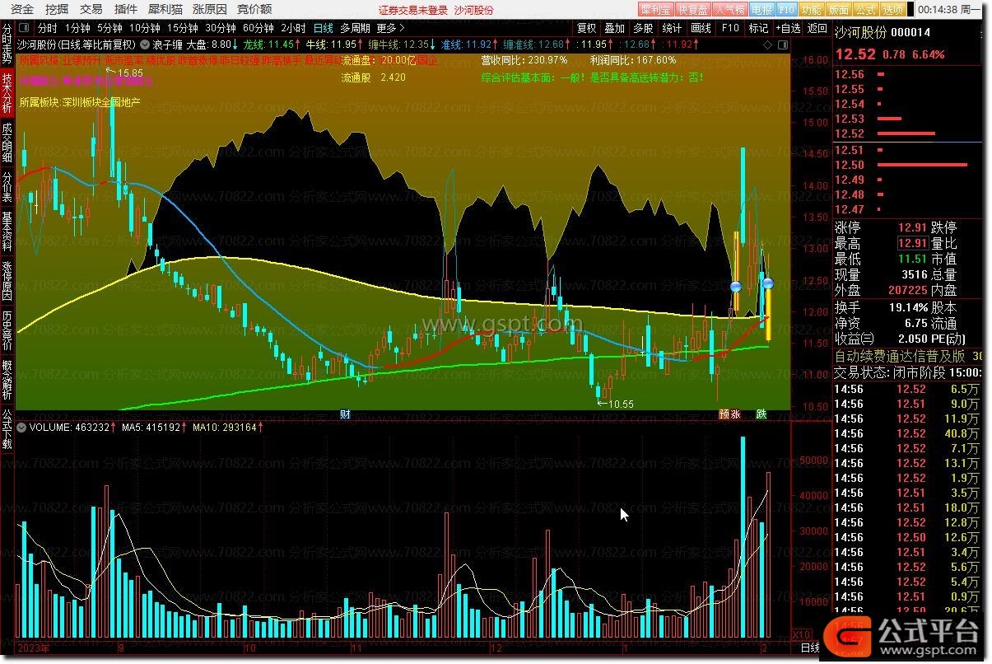Click the 标记 button
This screenshot has height=664, width=992.
click(x=758, y=28)
